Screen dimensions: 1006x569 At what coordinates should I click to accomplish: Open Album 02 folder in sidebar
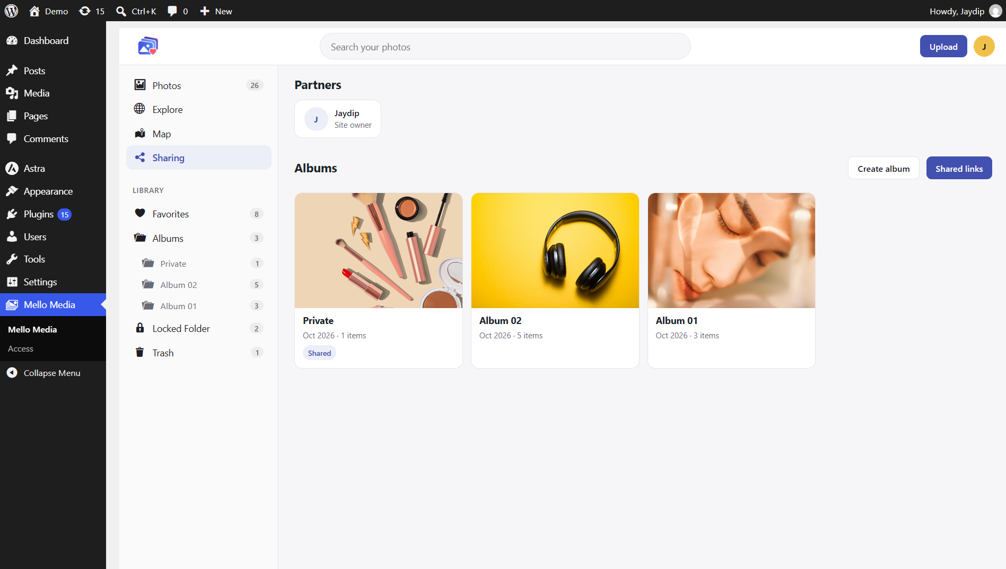pyautogui.click(x=203, y=285)
